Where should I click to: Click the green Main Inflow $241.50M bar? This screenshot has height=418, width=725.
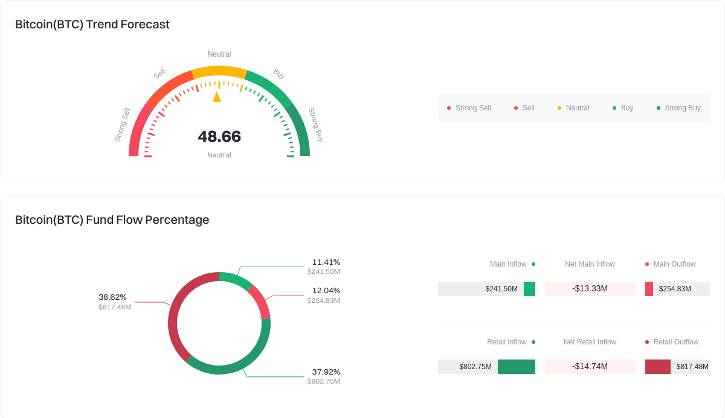pyautogui.click(x=529, y=289)
